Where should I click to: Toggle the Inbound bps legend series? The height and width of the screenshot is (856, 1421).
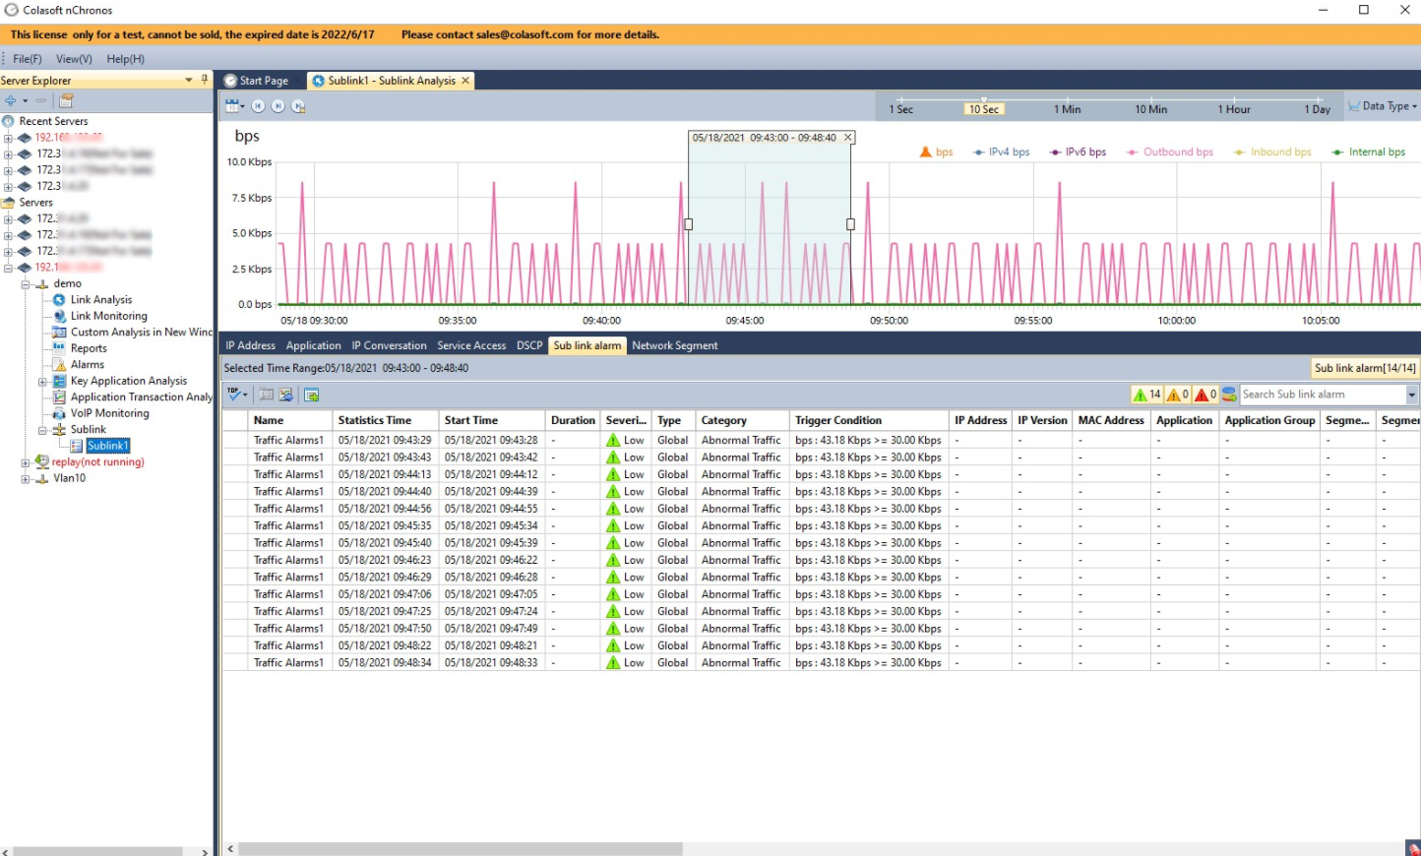point(1272,153)
